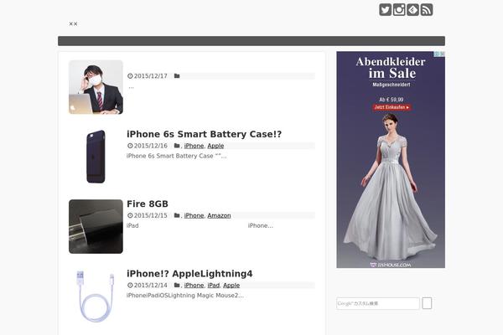Image resolution: width=503 pixels, height=335 pixels.
Task: Click the clock icon beside 2015/12/15
Action: [x=130, y=215]
